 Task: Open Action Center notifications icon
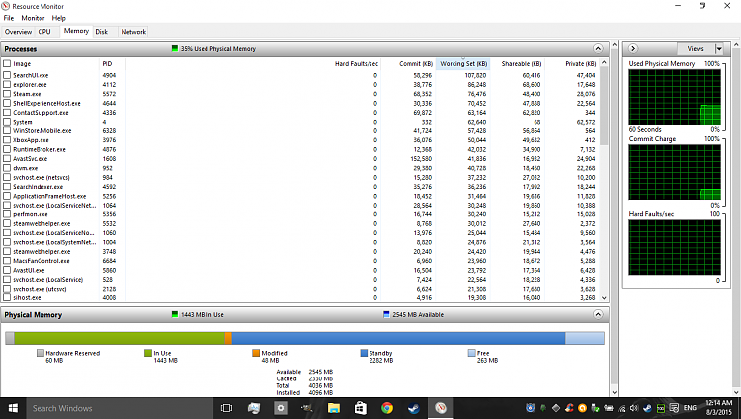tap(675, 408)
